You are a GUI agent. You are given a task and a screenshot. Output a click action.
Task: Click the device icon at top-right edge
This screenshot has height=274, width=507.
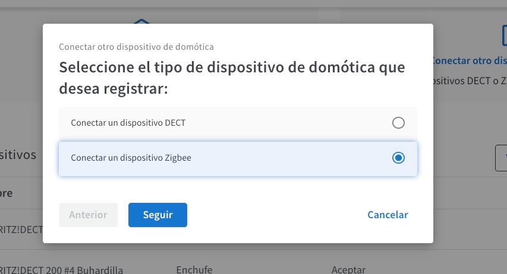[x=504, y=36]
